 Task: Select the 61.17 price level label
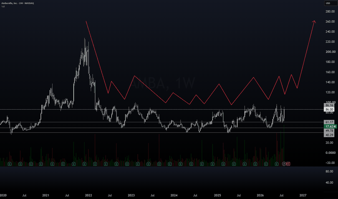(329, 122)
